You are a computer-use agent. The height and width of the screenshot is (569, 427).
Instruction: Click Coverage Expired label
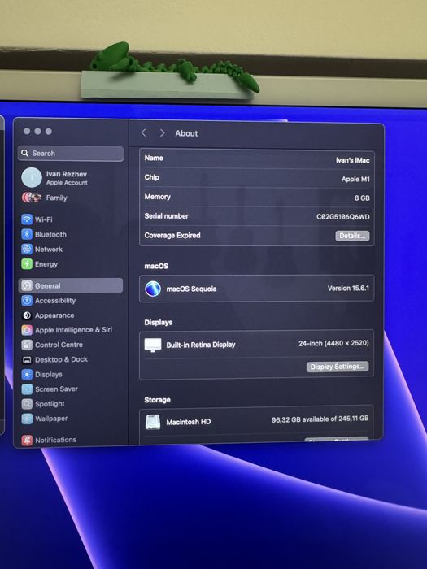point(172,236)
